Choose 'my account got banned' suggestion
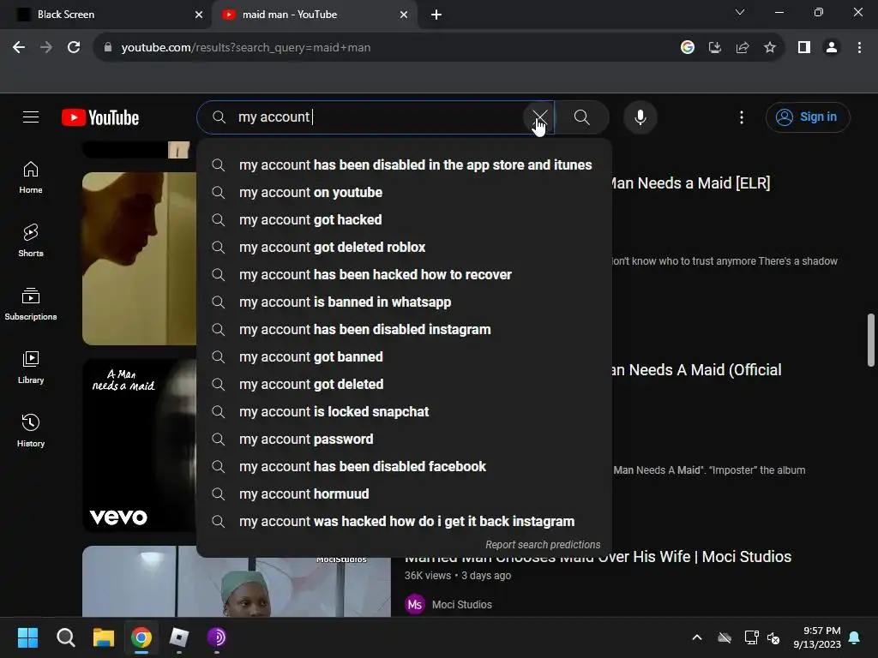 405,357
